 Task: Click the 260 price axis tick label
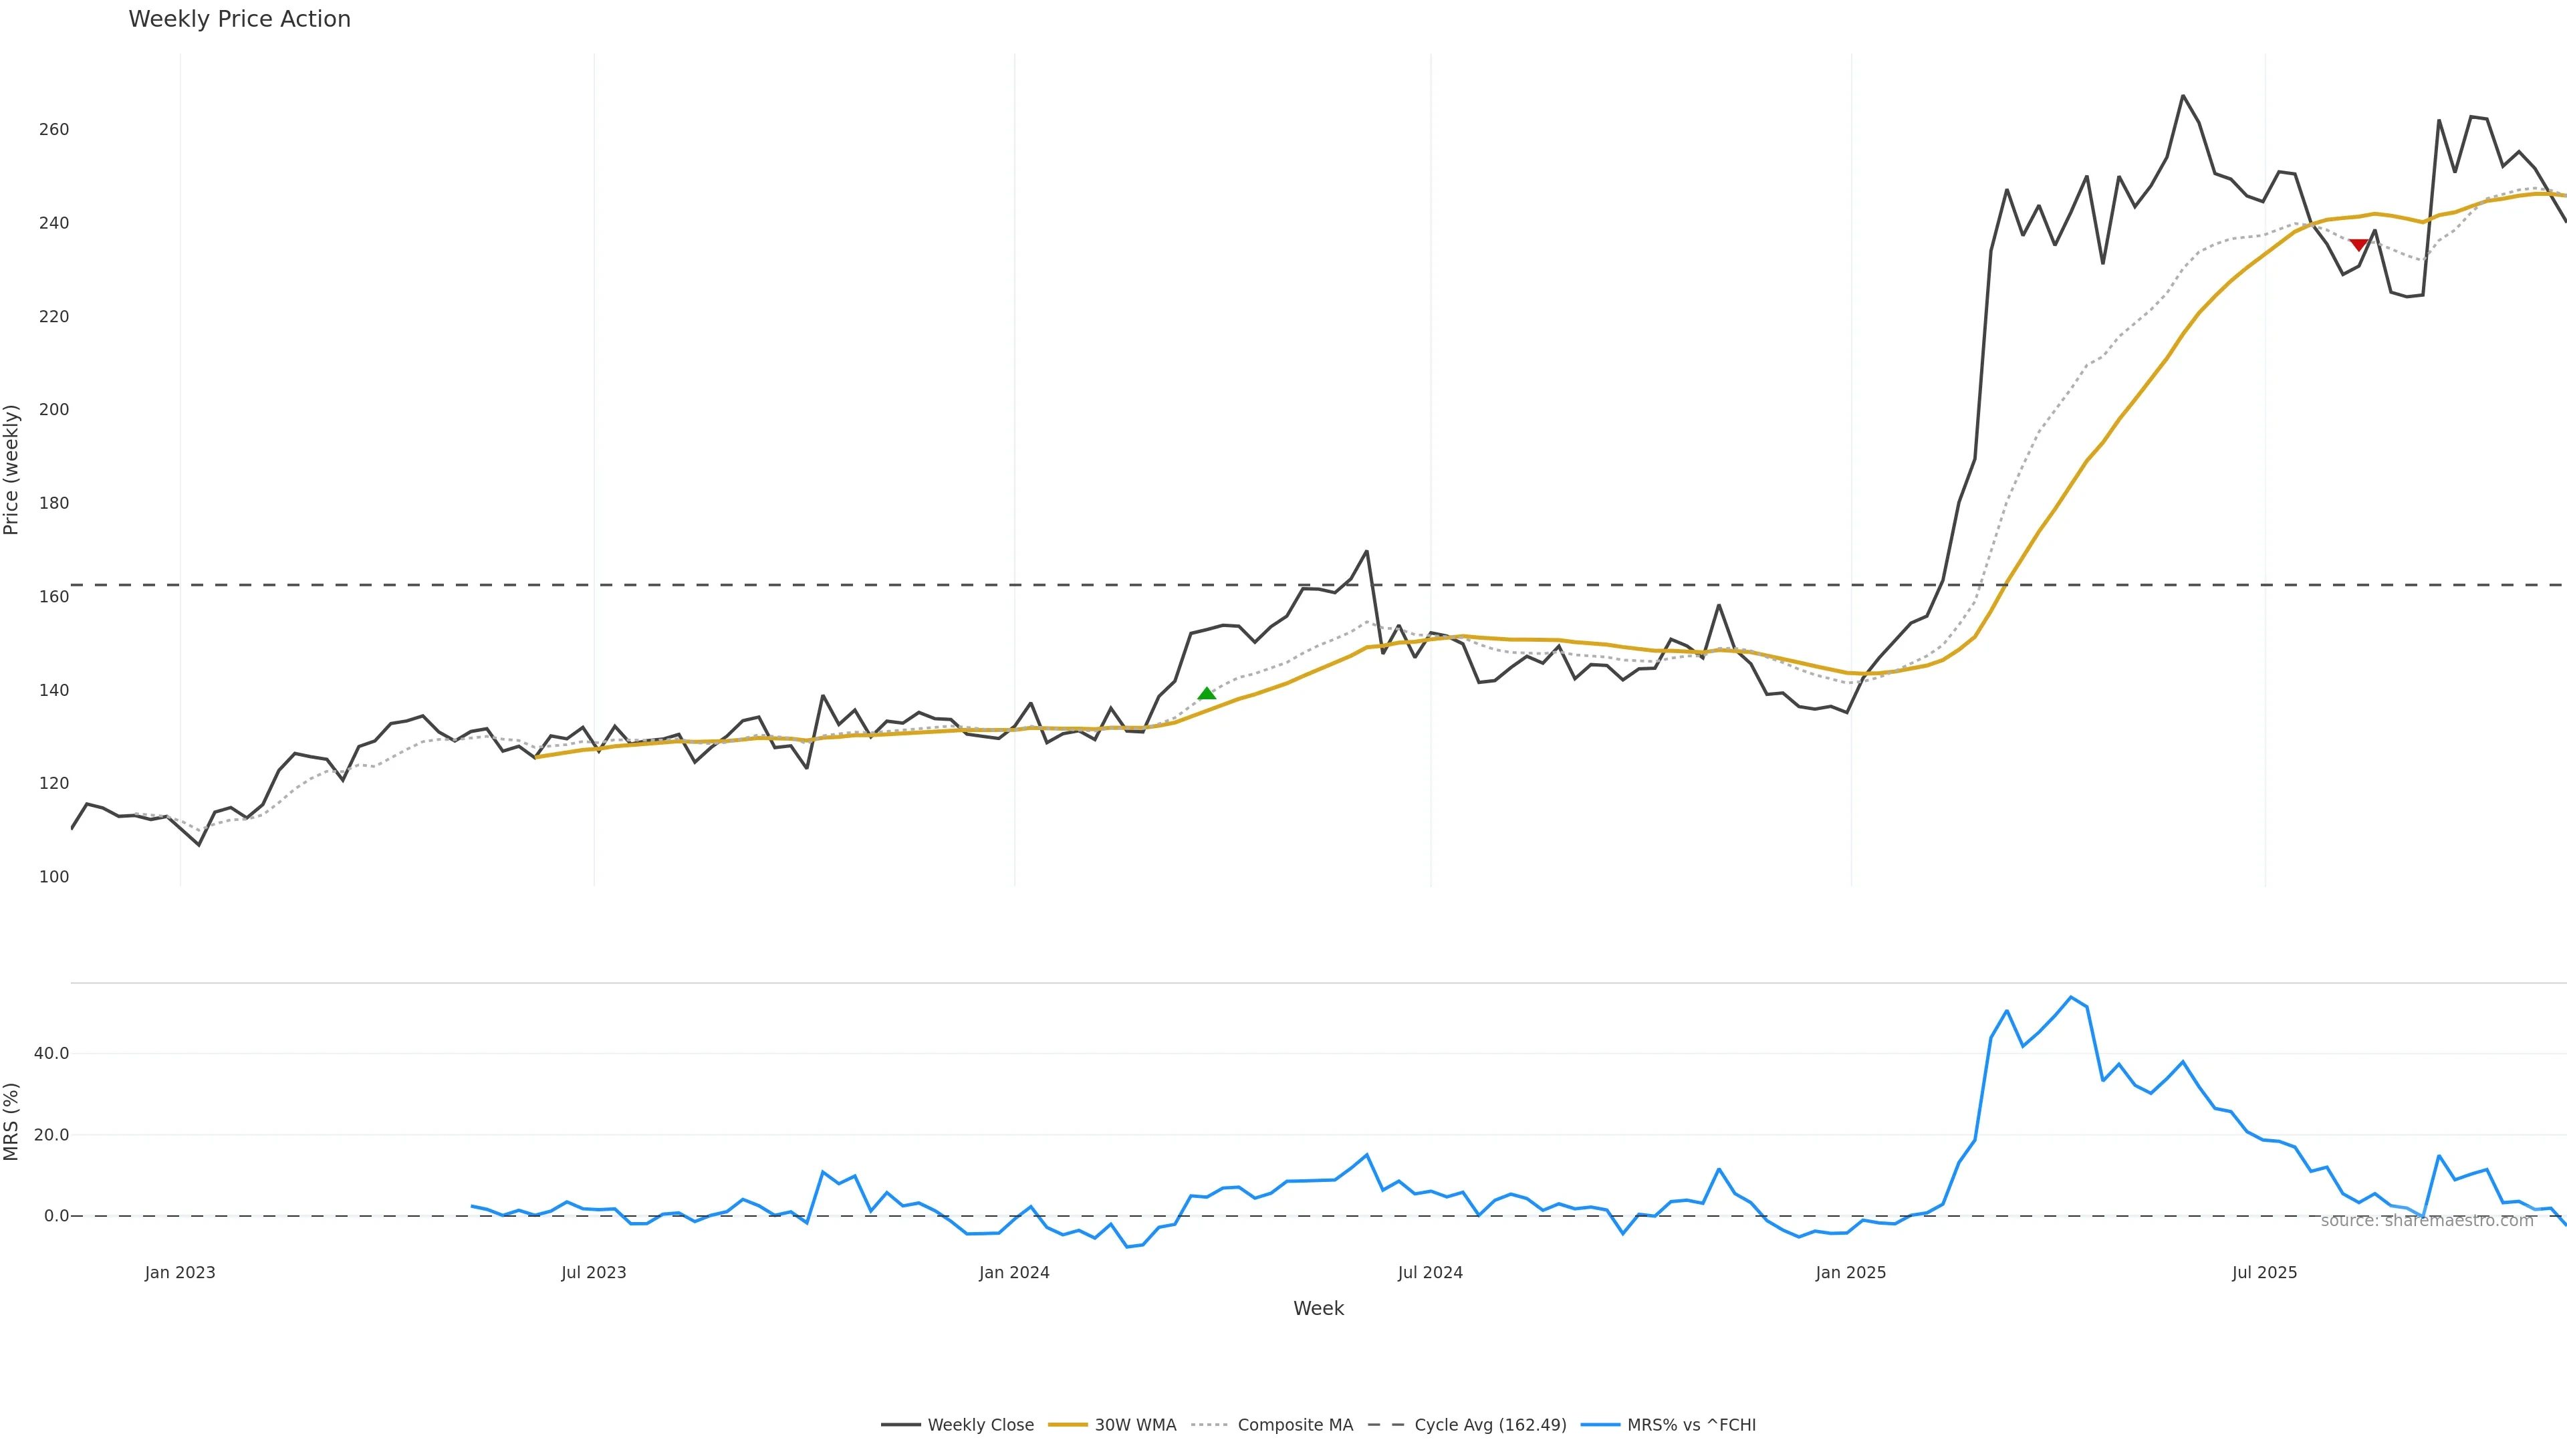(53, 130)
